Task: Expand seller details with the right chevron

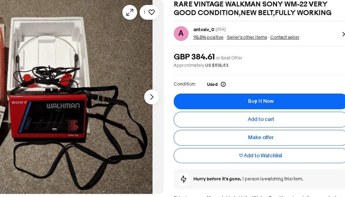Action: (343, 34)
